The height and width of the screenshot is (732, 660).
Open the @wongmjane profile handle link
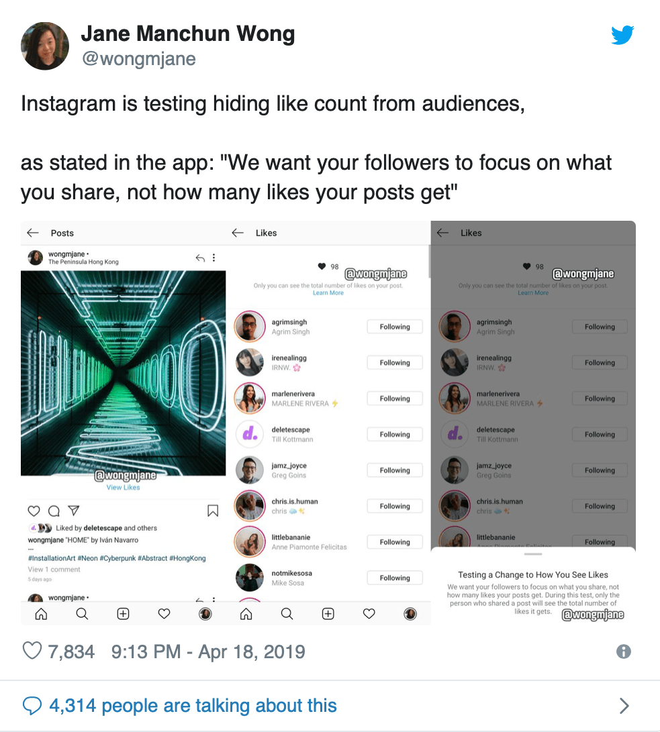coord(138,59)
